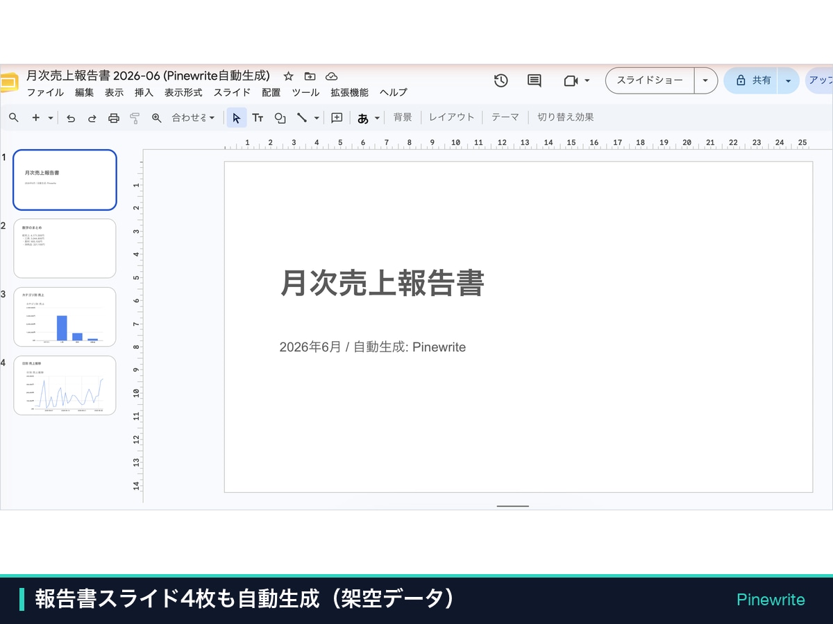Select the arrow cursor tool
833x624 pixels.
pyautogui.click(x=237, y=118)
